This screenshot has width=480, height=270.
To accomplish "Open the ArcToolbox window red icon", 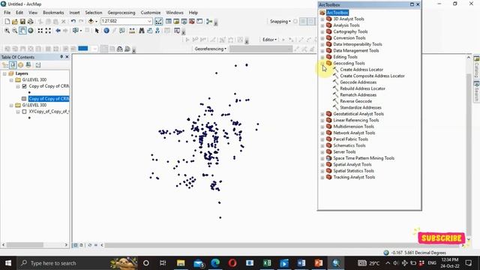I will [x=192, y=22].
